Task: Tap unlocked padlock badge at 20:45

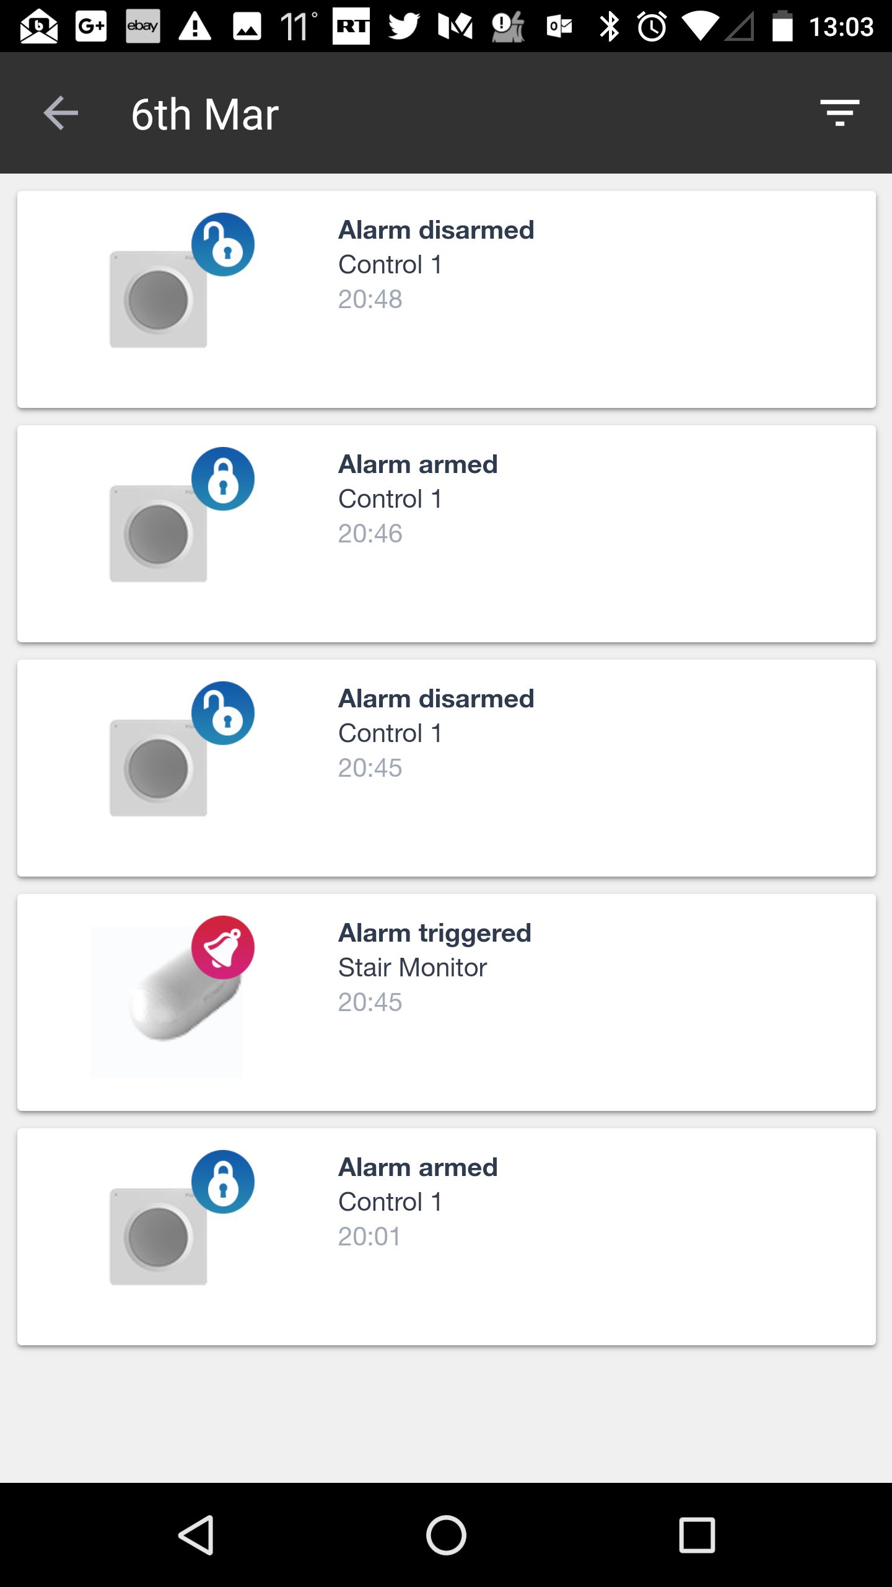Action: tap(223, 713)
